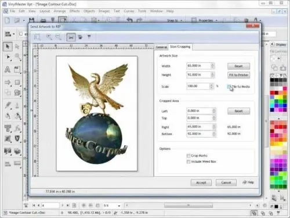Viewport: 290px width, 218px height.
Task: Pick the red swatch in the color palette
Action: click(272, 92)
